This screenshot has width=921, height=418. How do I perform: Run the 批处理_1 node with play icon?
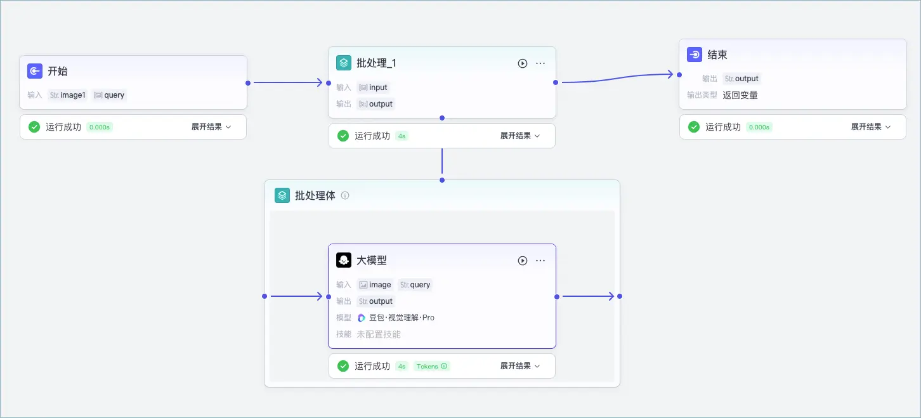[x=523, y=63]
